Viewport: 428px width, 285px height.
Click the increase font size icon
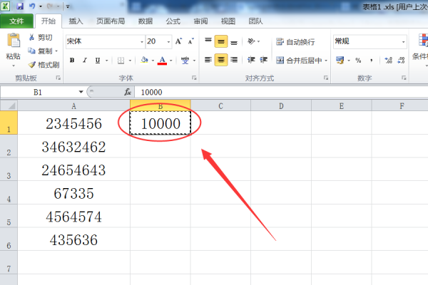(178, 41)
